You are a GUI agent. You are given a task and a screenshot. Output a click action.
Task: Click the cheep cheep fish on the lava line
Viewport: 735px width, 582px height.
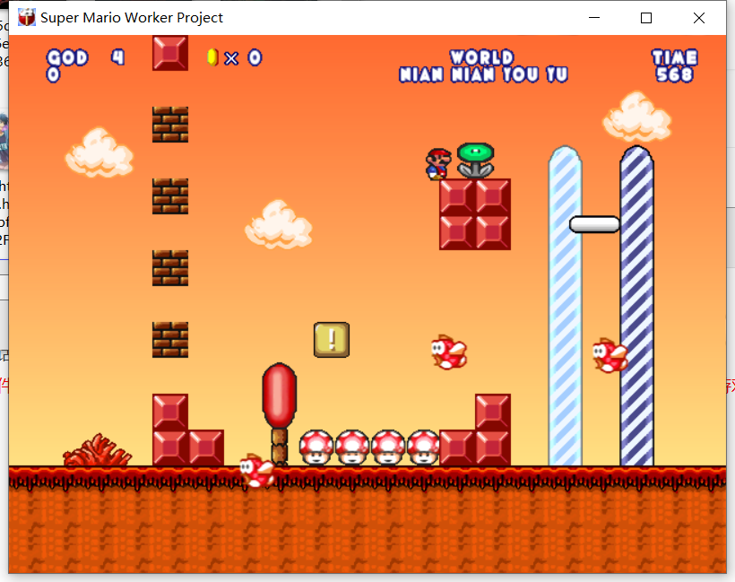click(257, 471)
